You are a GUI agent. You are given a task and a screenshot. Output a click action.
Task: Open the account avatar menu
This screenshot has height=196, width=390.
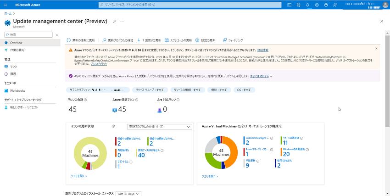coord(385,5)
